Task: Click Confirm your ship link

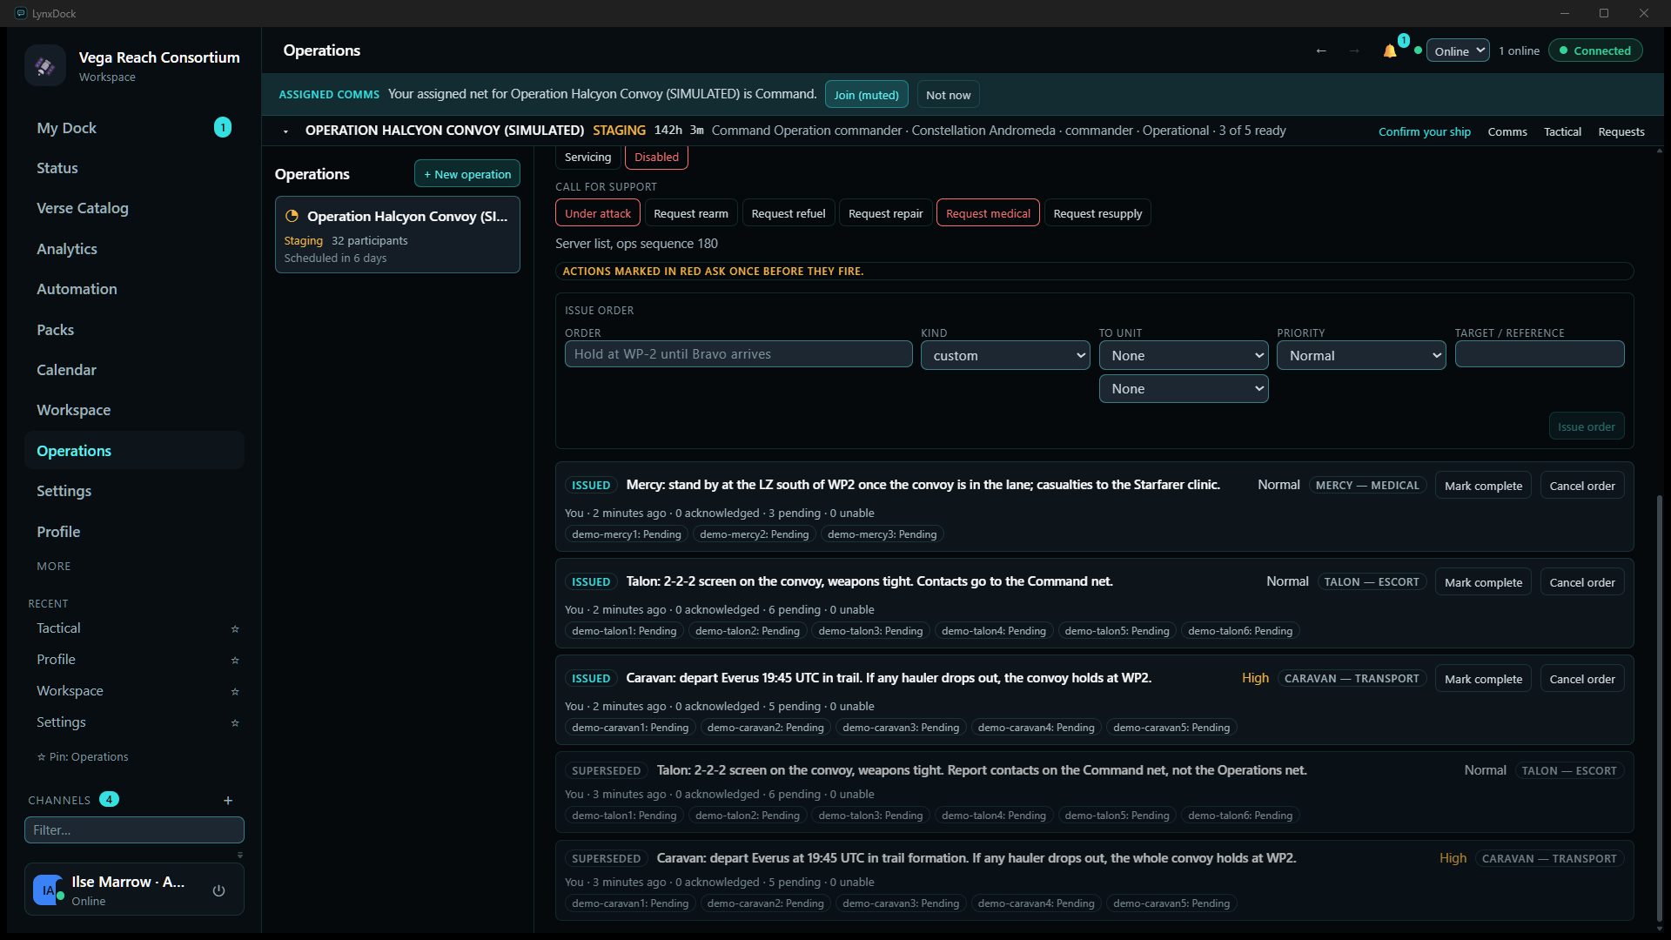Action: pos(1425,131)
